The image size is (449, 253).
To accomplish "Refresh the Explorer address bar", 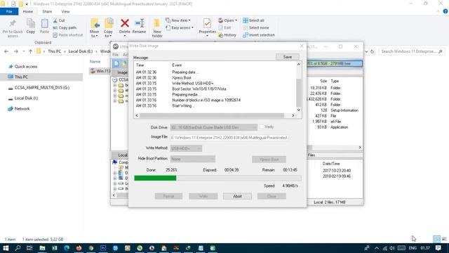I will pyautogui.click(x=372, y=51).
